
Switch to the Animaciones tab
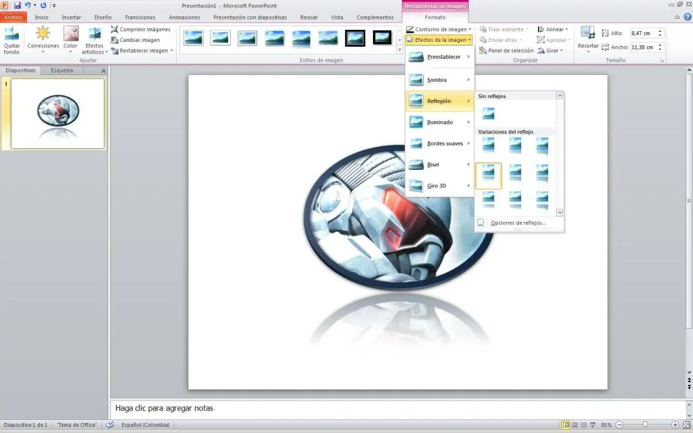coord(184,17)
